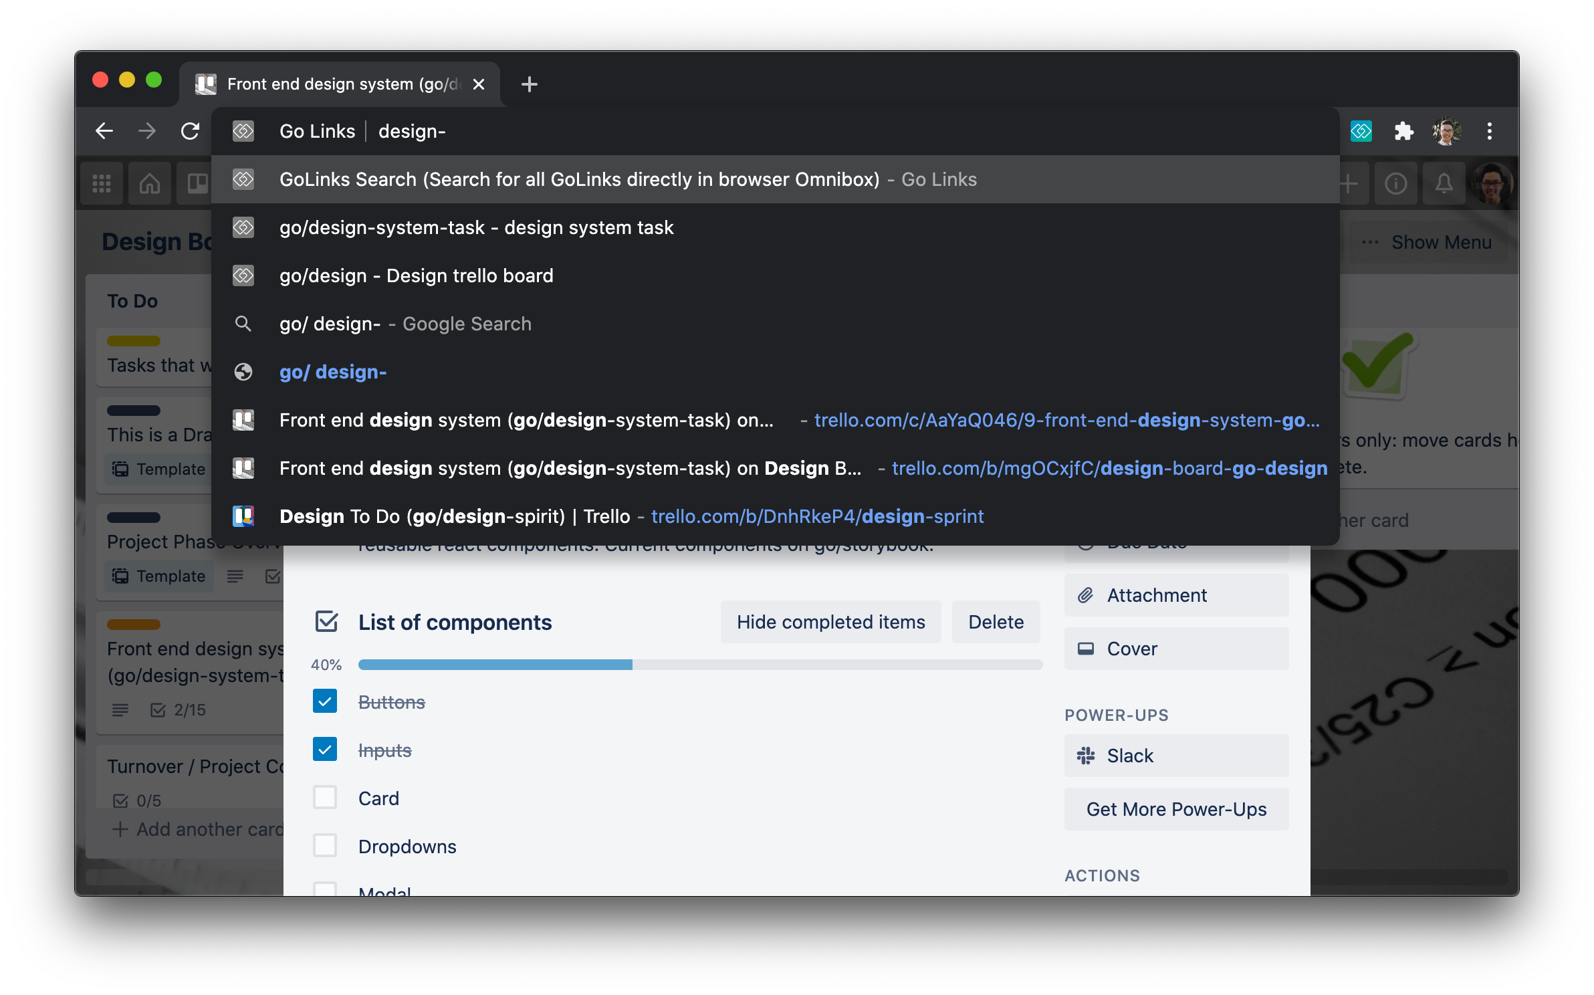Screen dimensions: 1594x995
Task: Click the To Do list header
Action: (x=132, y=301)
